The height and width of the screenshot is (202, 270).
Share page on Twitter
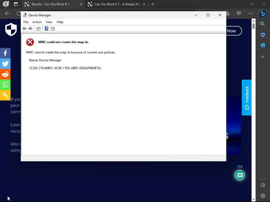click(5, 64)
